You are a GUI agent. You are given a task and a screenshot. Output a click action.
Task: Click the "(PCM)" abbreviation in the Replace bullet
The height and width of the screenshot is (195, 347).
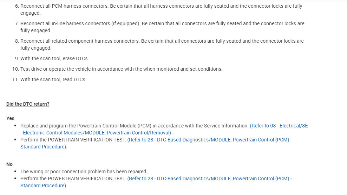coord(144,126)
